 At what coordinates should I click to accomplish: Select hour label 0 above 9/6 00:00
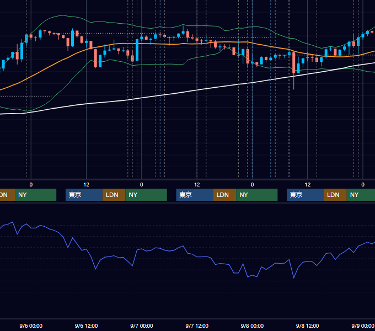pos(31,185)
